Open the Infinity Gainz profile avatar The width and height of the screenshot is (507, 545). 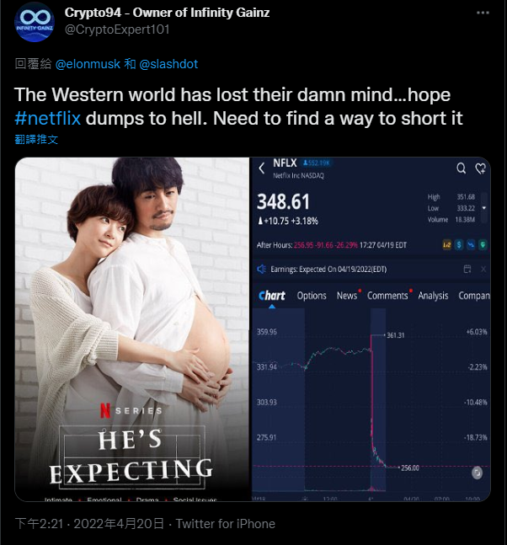[x=35, y=21]
